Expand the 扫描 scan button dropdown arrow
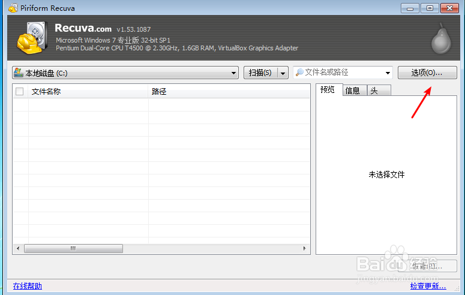Screen dimensions: 465x295 283,73
